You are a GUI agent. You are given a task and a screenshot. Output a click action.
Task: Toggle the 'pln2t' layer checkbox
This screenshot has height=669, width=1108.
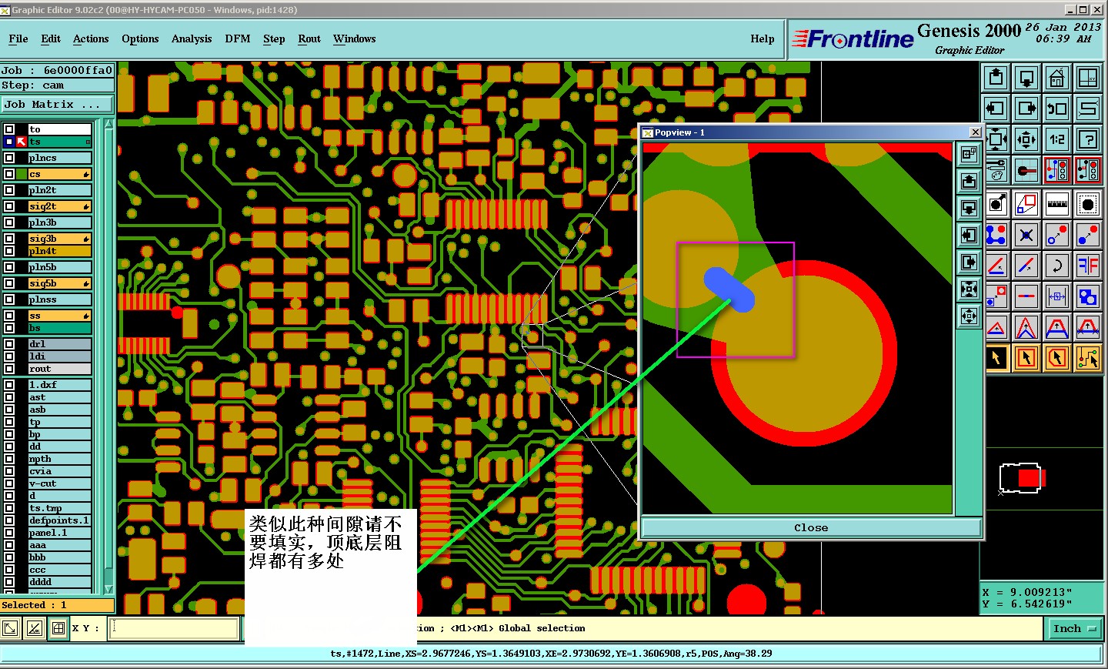click(x=9, y=190)
